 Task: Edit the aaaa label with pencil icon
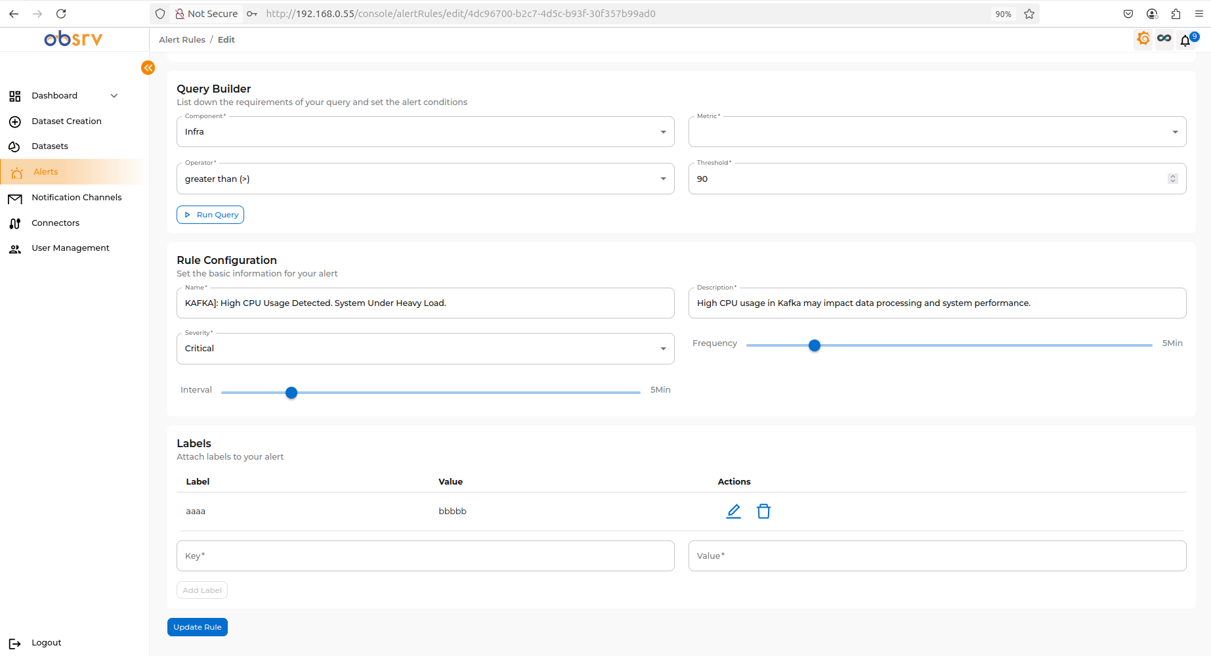734,512
